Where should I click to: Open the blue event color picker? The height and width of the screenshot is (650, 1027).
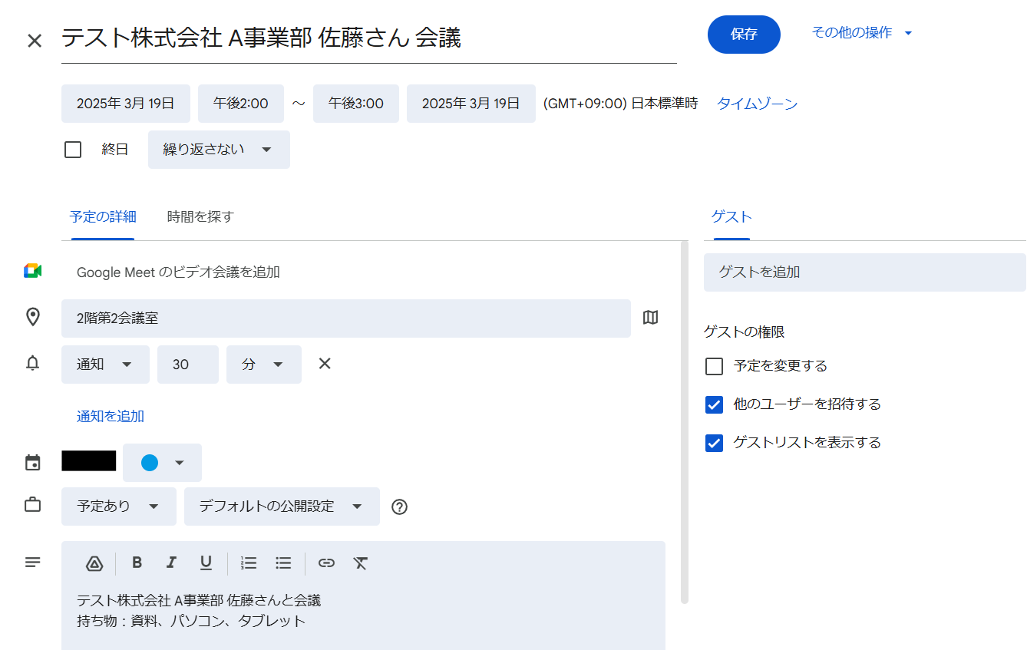(x=162, y=463)
